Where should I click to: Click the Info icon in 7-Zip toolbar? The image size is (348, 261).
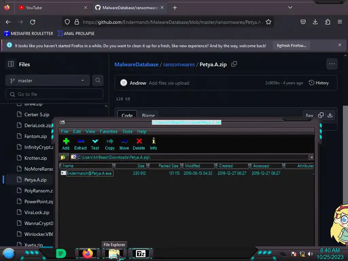pos(154,141)
